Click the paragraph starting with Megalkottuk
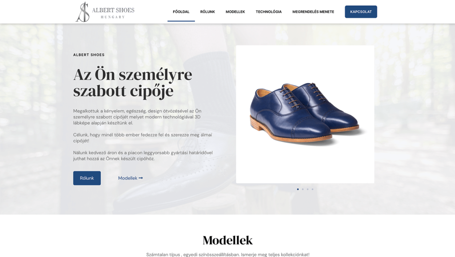Viewport: 455px width, 257px height. [x=137, y=117]
